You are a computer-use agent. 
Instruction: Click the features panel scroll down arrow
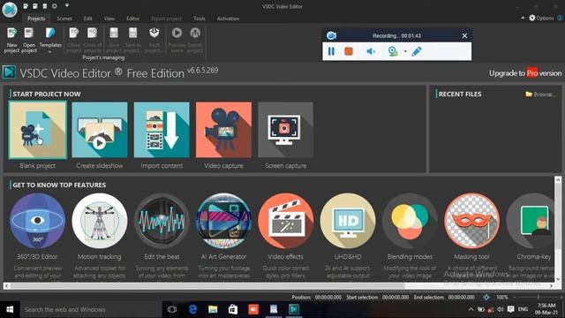(558, 279)
